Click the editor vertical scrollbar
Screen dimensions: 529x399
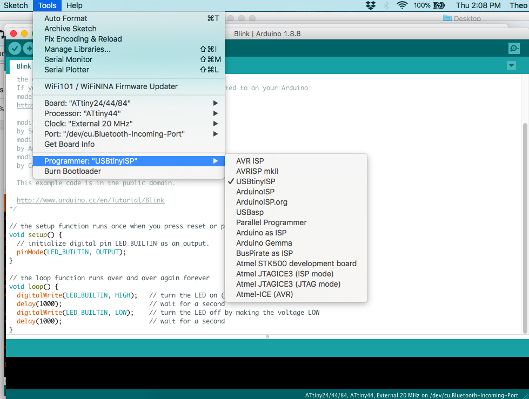(x=525, y=228)
